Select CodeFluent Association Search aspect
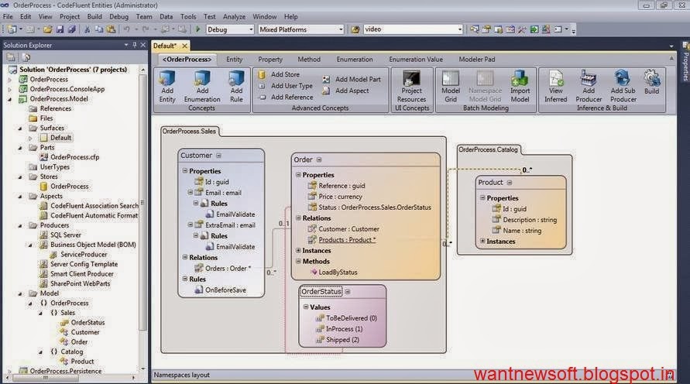The image size is (690, 384). click(94, 206)
